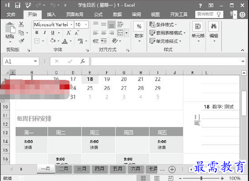Toggle Bold formatting
The height and width of the screenshot is (181, 249).
[37, 32]
